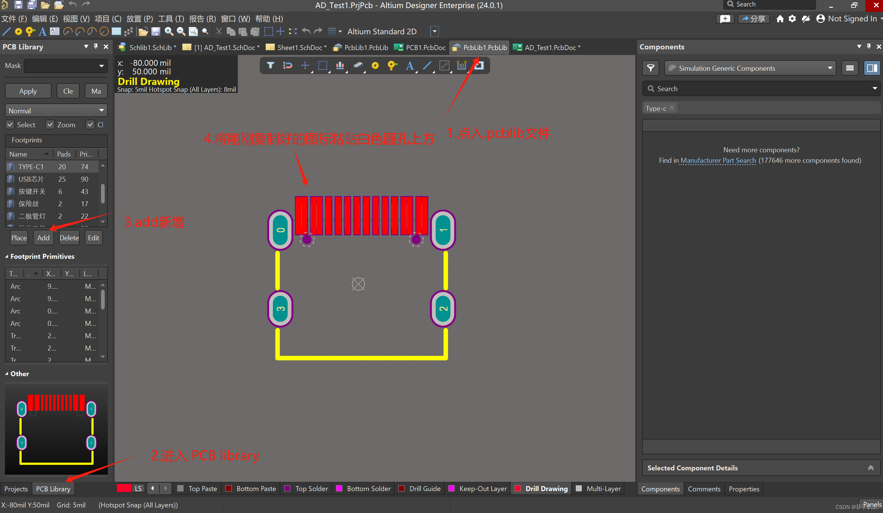
Task: Toggle the Zoom checkbox
Action: coord(50,125)
